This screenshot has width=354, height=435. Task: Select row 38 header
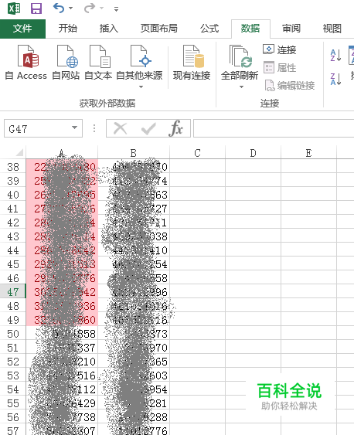[x=13, y=167]
